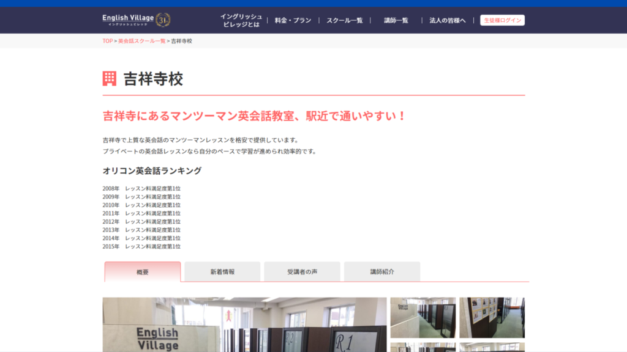Screen dimensions: 627x352
Task: Click the English Village logo
Action: (x=137, y=20)
